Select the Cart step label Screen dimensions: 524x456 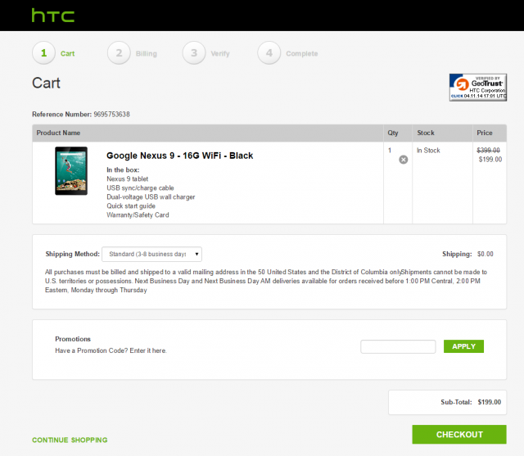pos(68,54)
